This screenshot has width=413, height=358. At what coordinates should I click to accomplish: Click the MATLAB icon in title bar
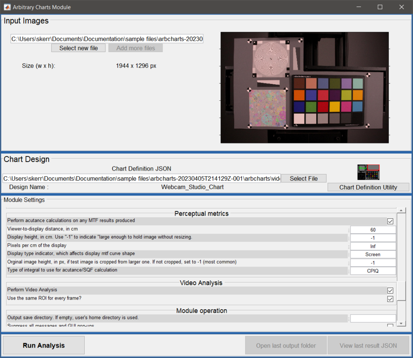[x=7, y=7]
